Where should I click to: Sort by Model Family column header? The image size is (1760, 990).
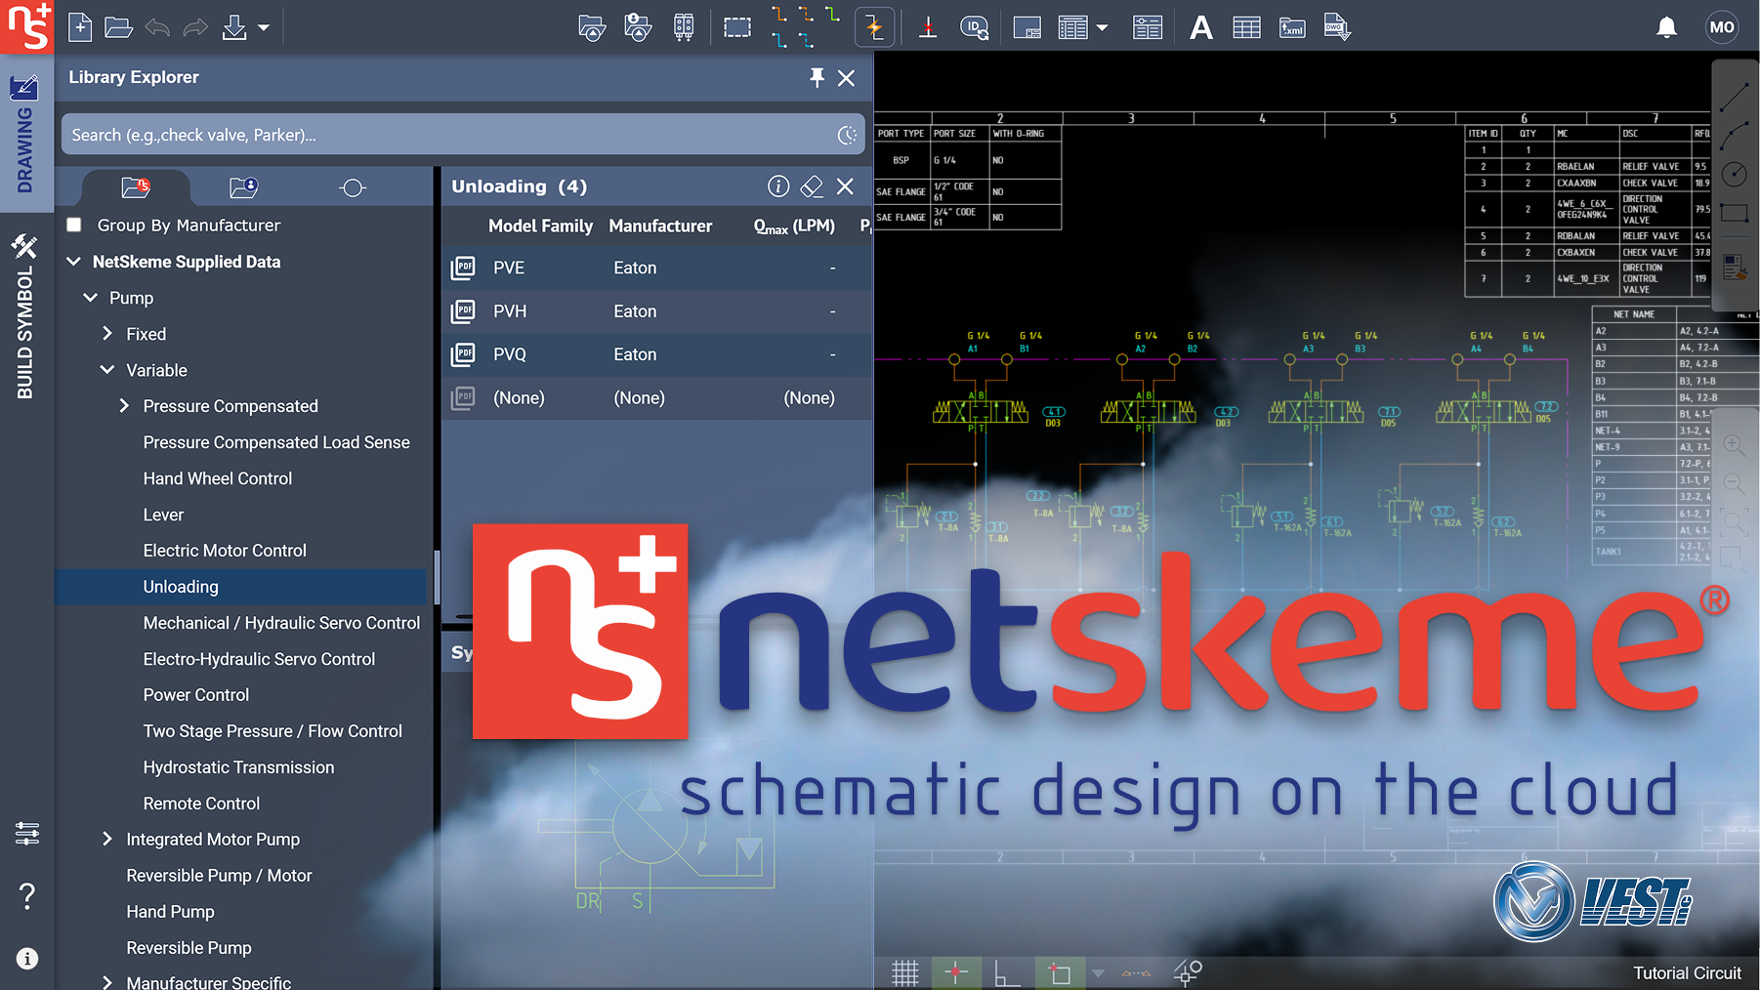point(540,227)
